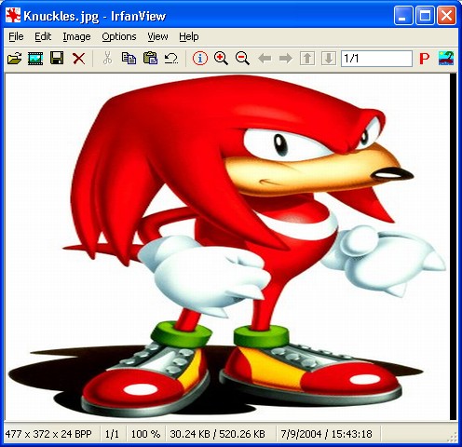The height and width of the screenshot is (447, 462).
Task: Click the previous page up arrow icon
Action: point(307,58)
